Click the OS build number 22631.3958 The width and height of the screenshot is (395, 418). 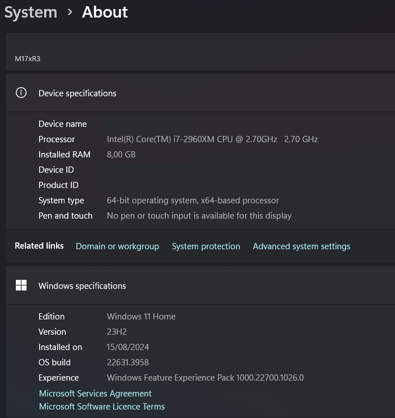pos(128,362)
